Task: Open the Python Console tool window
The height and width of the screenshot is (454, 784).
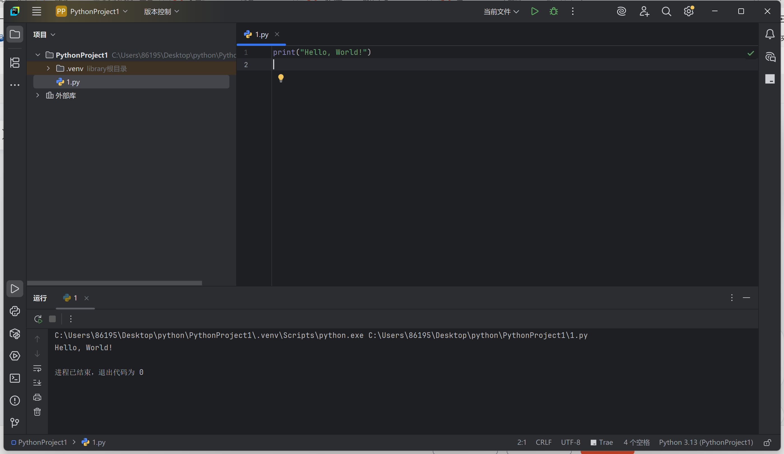Action: [15, 311]
